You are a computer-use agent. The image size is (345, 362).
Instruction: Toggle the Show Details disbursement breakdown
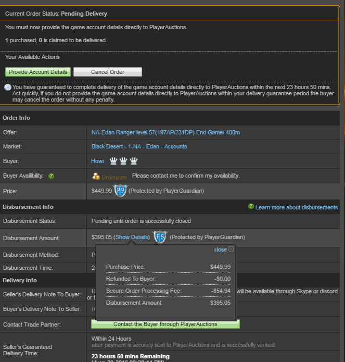tap(132, 237)
